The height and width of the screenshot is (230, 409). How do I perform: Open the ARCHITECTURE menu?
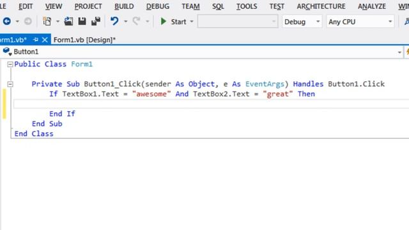pos(321,6)
